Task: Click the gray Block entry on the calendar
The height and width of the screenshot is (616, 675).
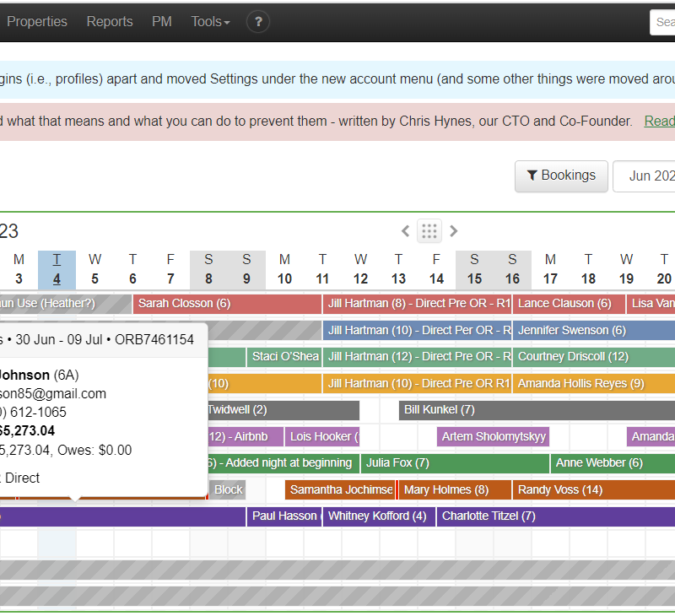Action: [227, 489]
